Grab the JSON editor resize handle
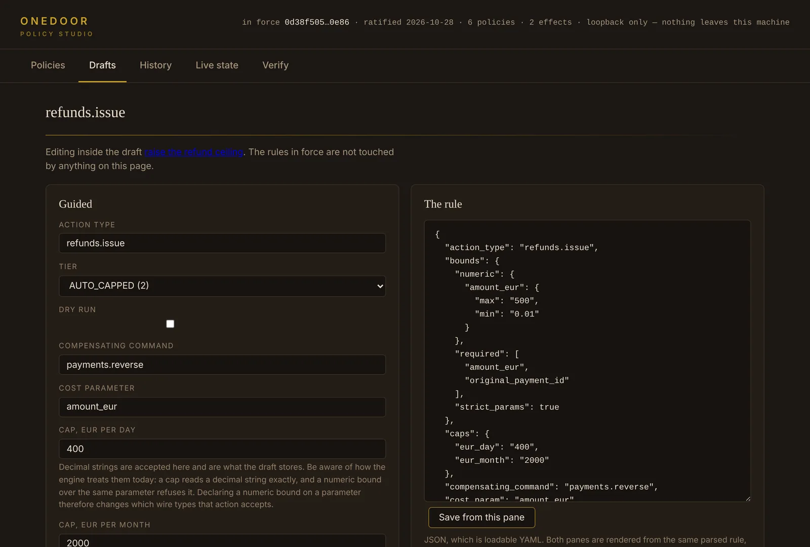Image resolution: width=810 pixels, height=547 pixels. tap(747, 498)
